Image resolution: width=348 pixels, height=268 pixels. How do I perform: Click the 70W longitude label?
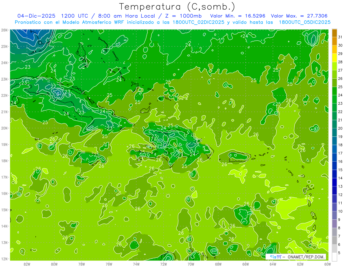191,264
